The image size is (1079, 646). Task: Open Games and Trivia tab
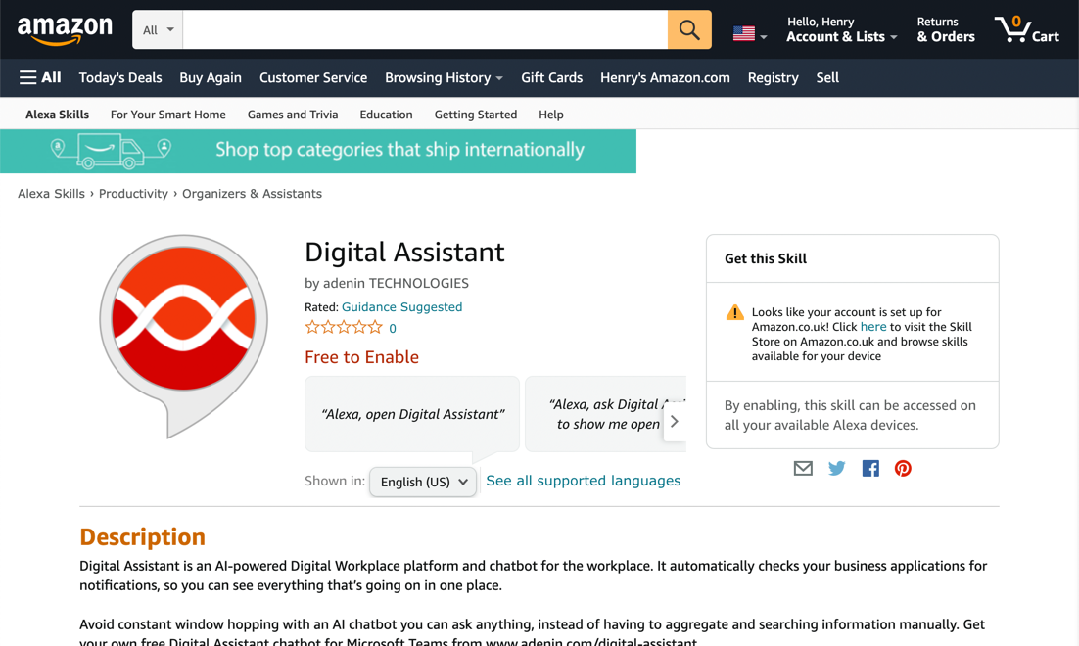(x=293, y=115)
